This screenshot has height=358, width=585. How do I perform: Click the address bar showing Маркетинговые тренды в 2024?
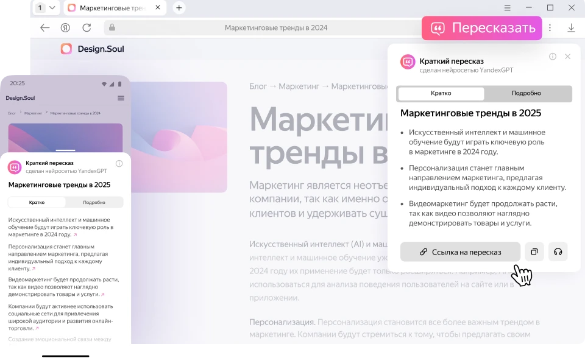tap(261, 27)
